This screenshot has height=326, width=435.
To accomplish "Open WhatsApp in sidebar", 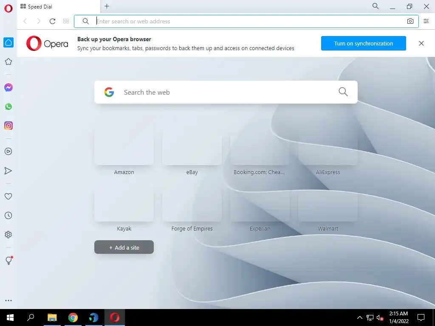I will 8,107.
